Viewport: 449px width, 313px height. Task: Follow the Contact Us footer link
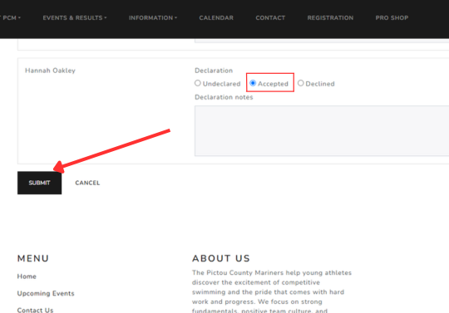pyautogui.click(x=35, y=310)
